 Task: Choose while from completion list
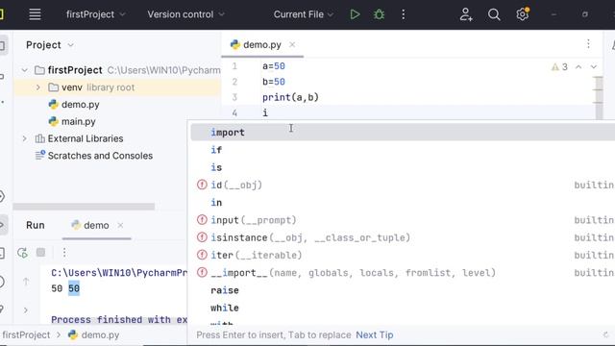[x=403, y=308]
